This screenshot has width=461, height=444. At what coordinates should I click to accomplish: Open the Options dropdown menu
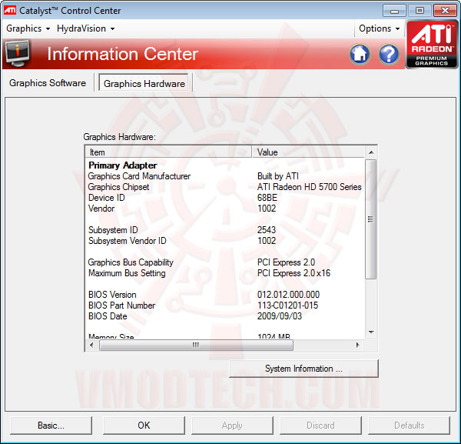[380, 28]
